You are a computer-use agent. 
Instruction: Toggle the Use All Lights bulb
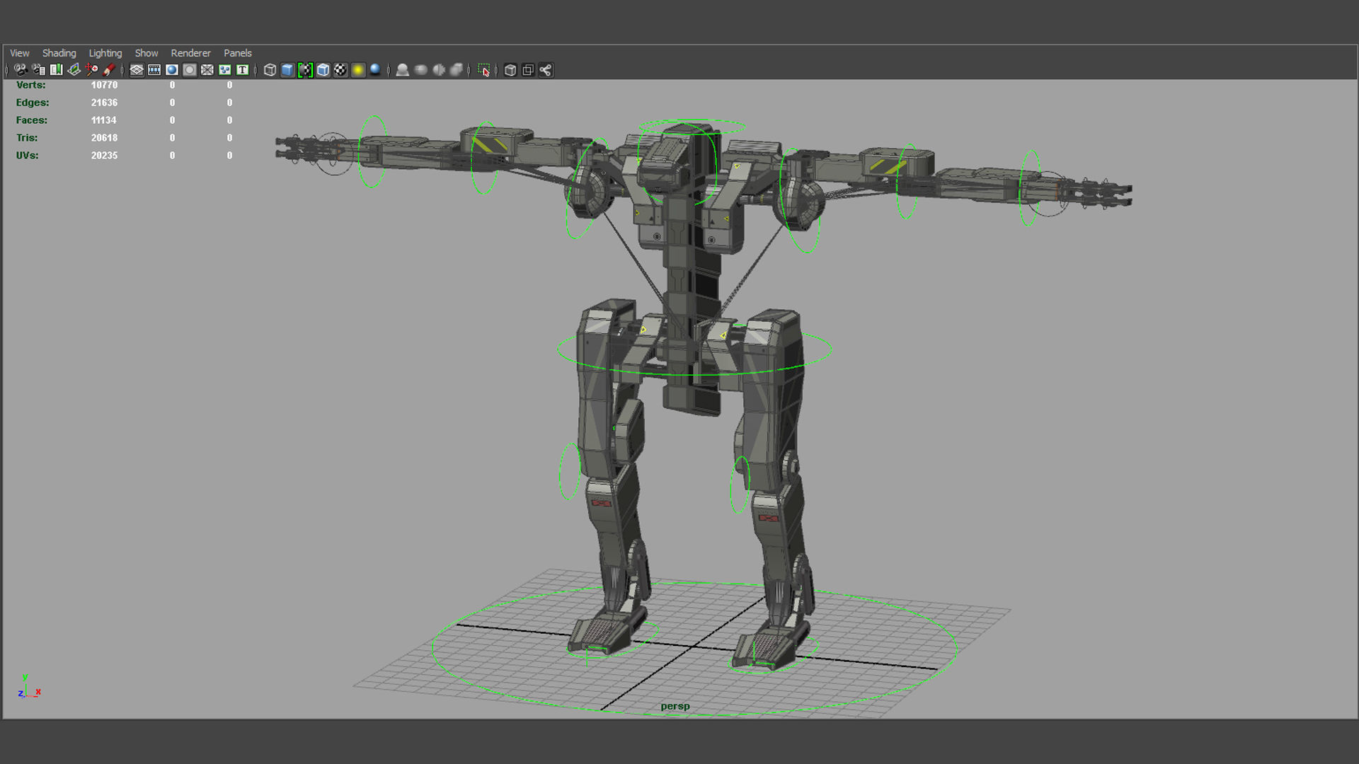pos(358,70)
